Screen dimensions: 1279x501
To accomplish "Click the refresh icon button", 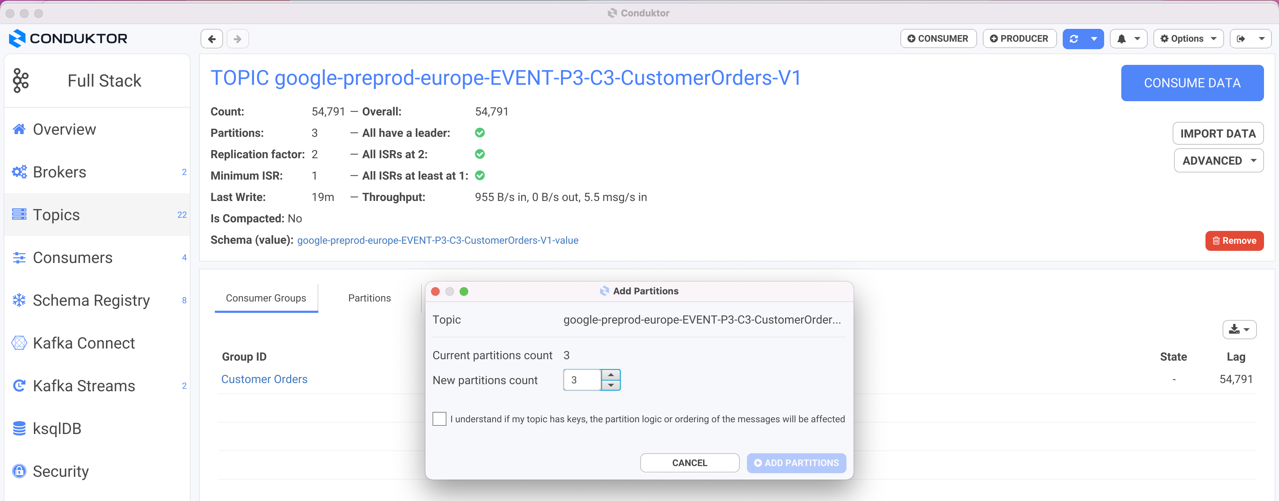I will [1073, 38].
